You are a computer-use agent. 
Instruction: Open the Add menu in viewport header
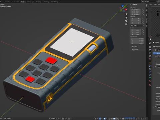pyautogui.click(x=5, y=119)
